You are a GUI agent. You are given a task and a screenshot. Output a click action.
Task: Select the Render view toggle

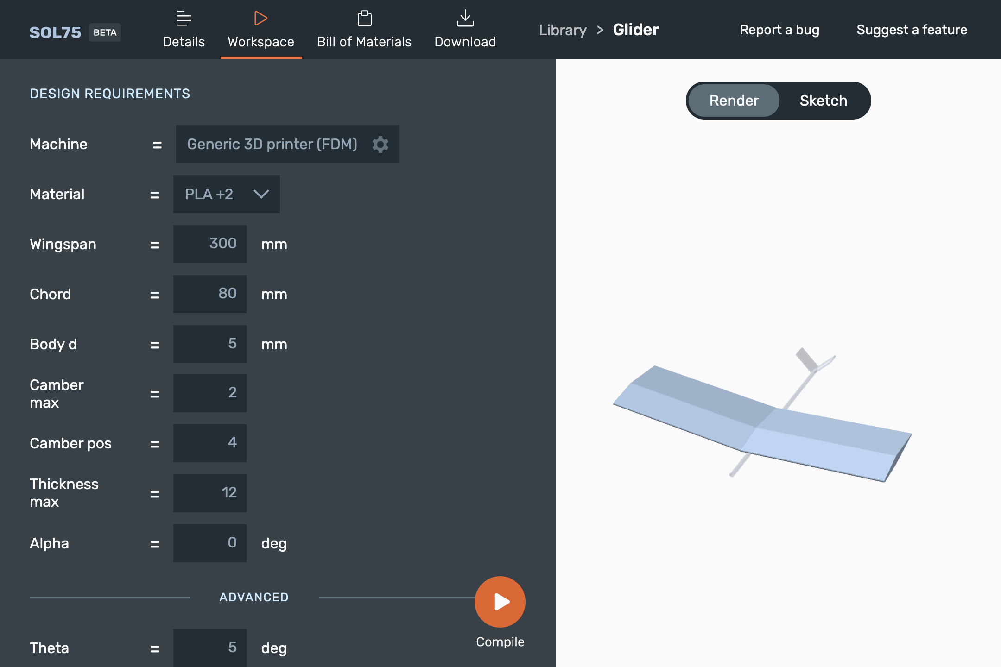coord(734,101)
